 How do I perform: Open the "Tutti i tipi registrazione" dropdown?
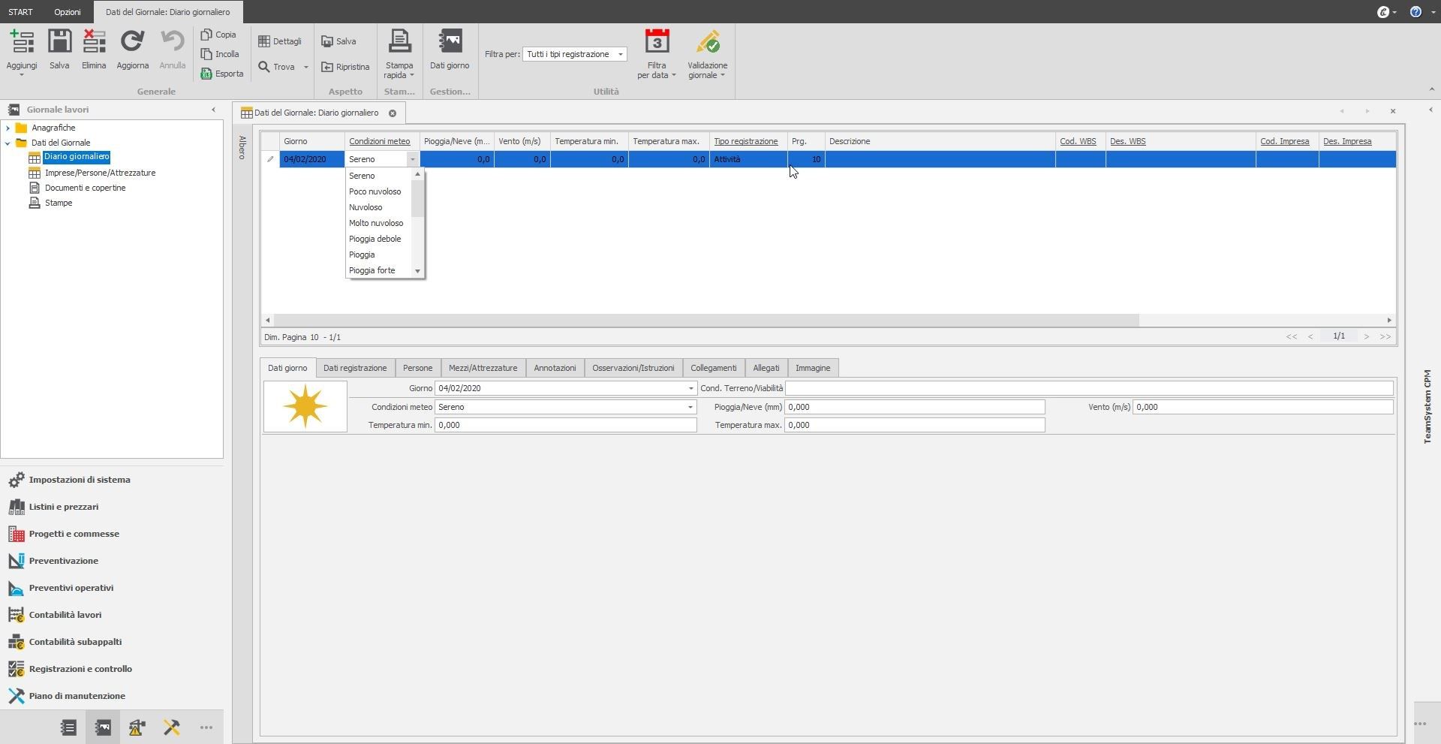[620, 53]
